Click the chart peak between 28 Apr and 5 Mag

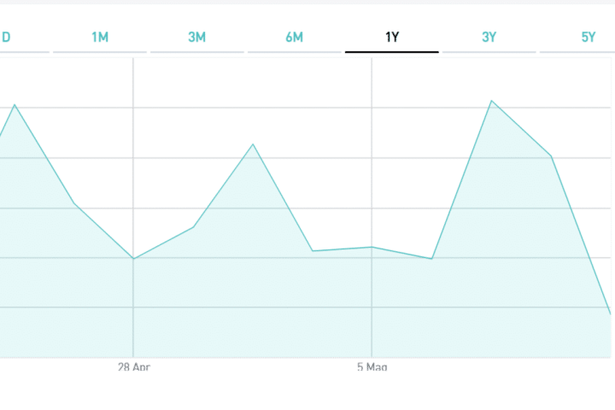[253, 143]
